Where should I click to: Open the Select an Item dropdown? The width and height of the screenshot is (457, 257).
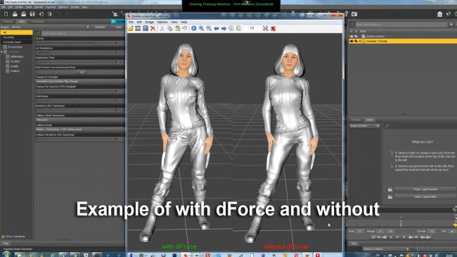click(365, 126)
